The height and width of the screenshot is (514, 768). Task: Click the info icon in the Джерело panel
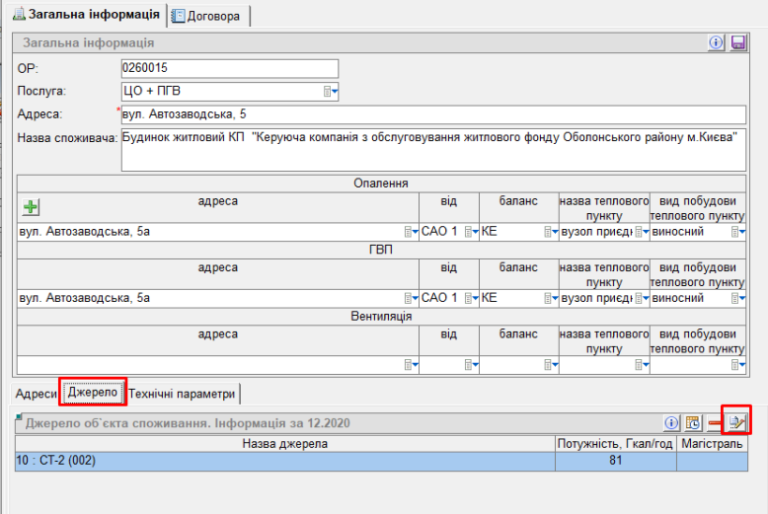(x=672, y=422)
